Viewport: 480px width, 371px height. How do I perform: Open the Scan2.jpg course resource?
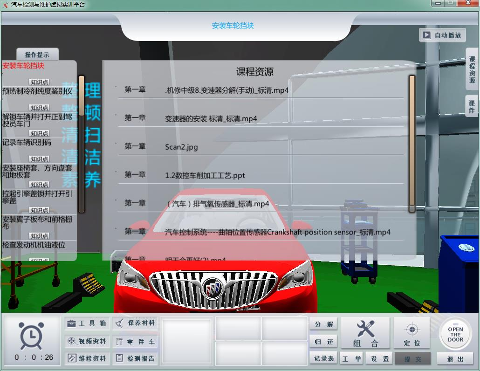click(181, 147)
